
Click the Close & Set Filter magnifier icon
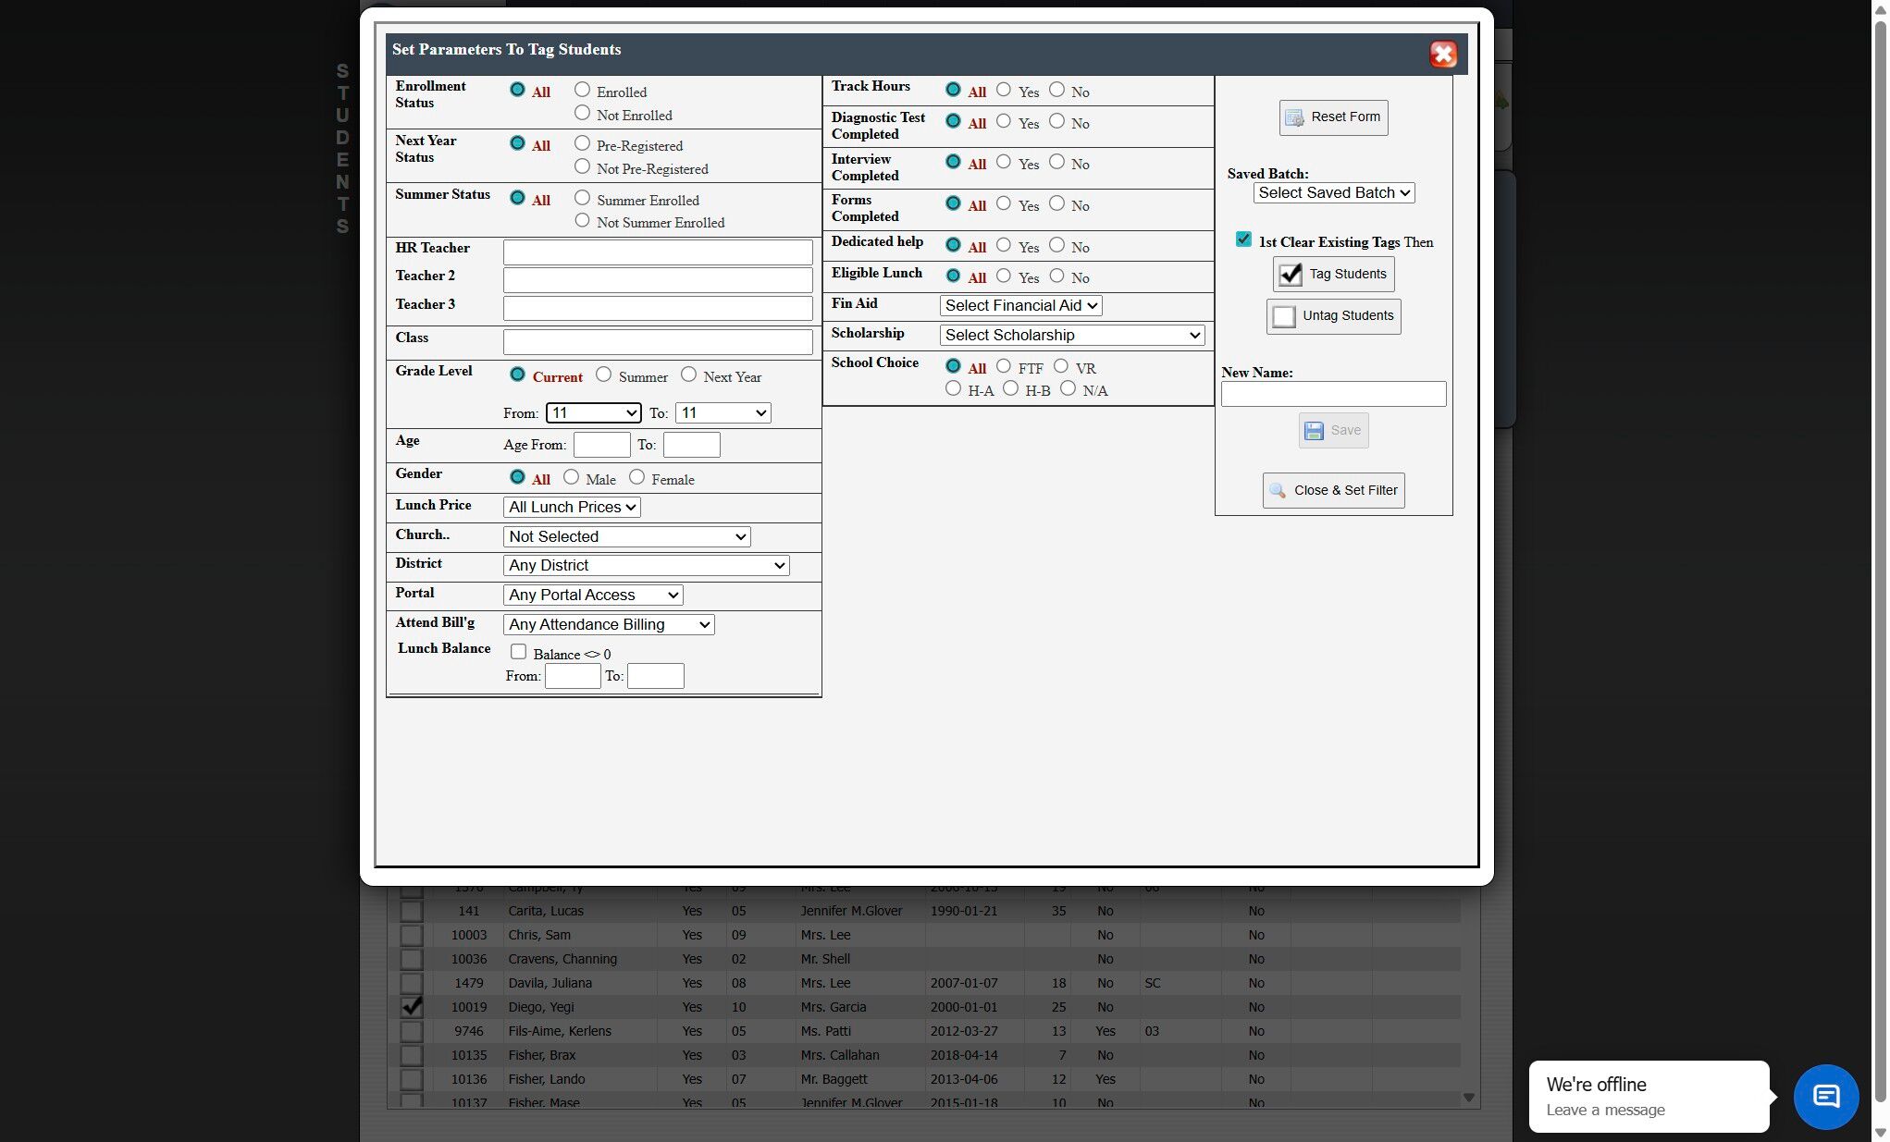point(1278,491)
